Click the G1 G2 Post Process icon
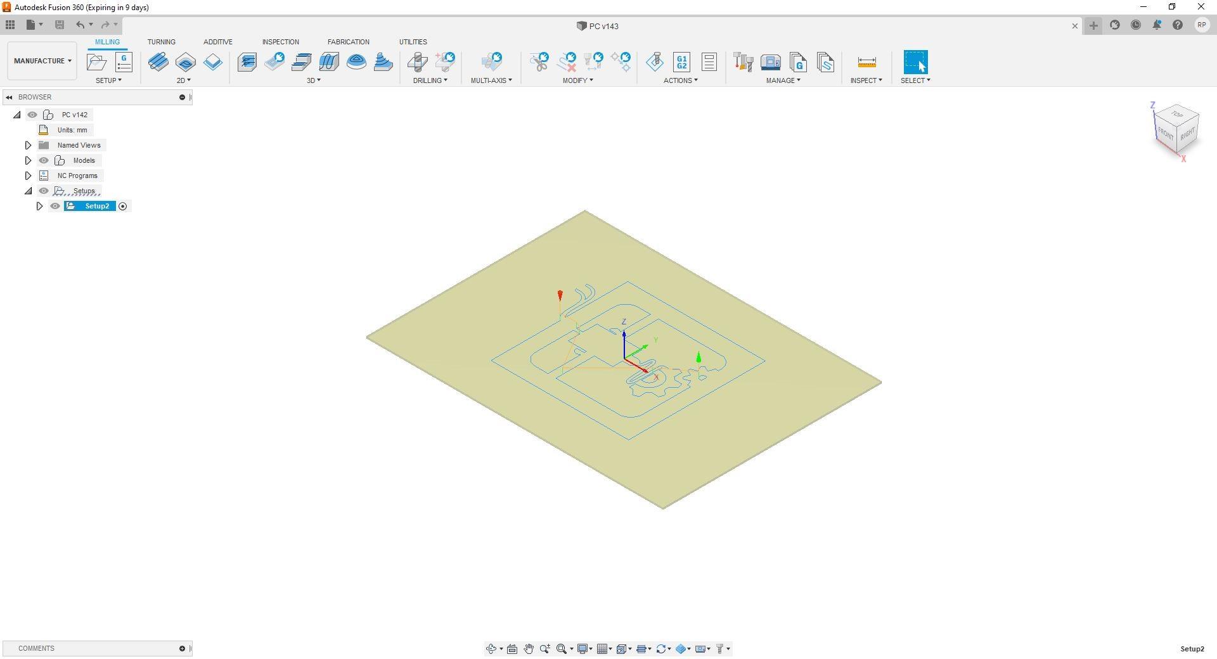 tap(682, 62)
